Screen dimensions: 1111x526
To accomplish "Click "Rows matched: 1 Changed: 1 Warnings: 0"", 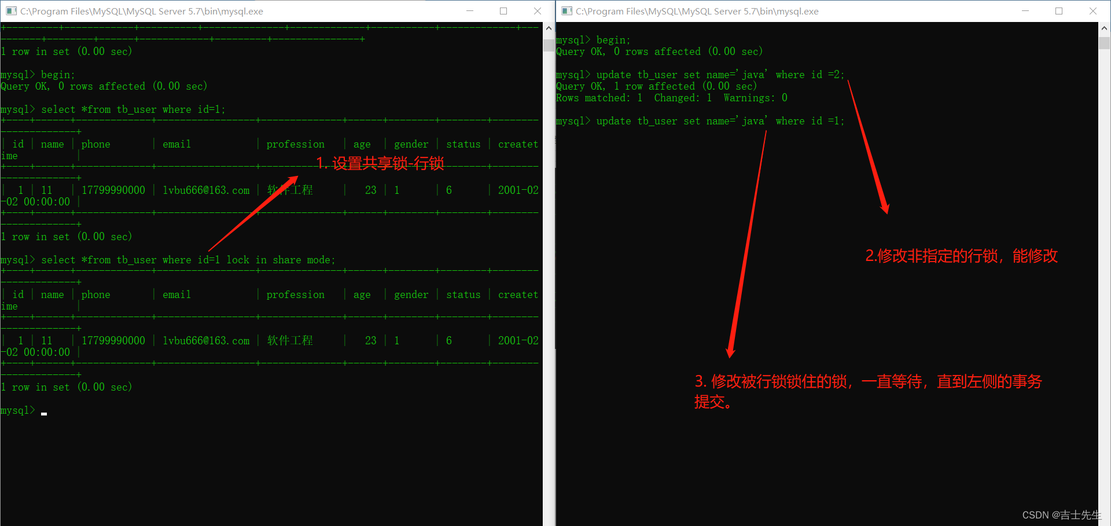I will (672, 98).
